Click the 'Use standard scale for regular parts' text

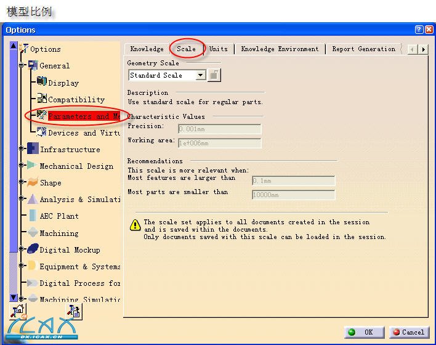[195, 102]
